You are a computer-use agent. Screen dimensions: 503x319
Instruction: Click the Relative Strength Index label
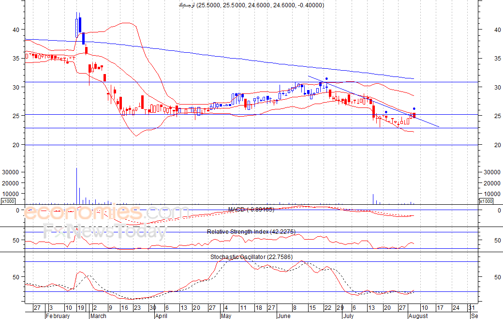(251, 232)
